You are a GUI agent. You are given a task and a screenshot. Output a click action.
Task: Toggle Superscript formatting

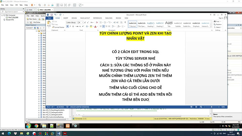point(83,27)
